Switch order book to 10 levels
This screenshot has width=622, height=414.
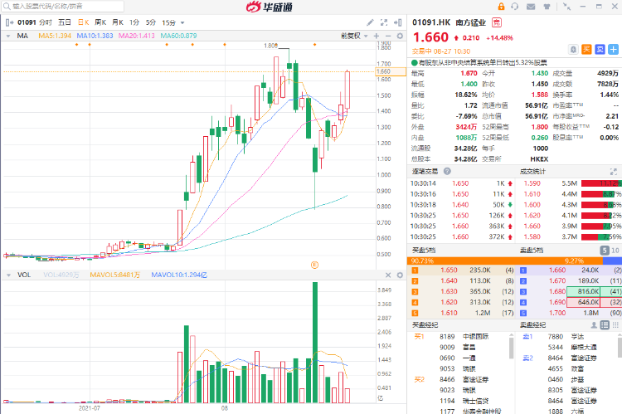[615, 251]
